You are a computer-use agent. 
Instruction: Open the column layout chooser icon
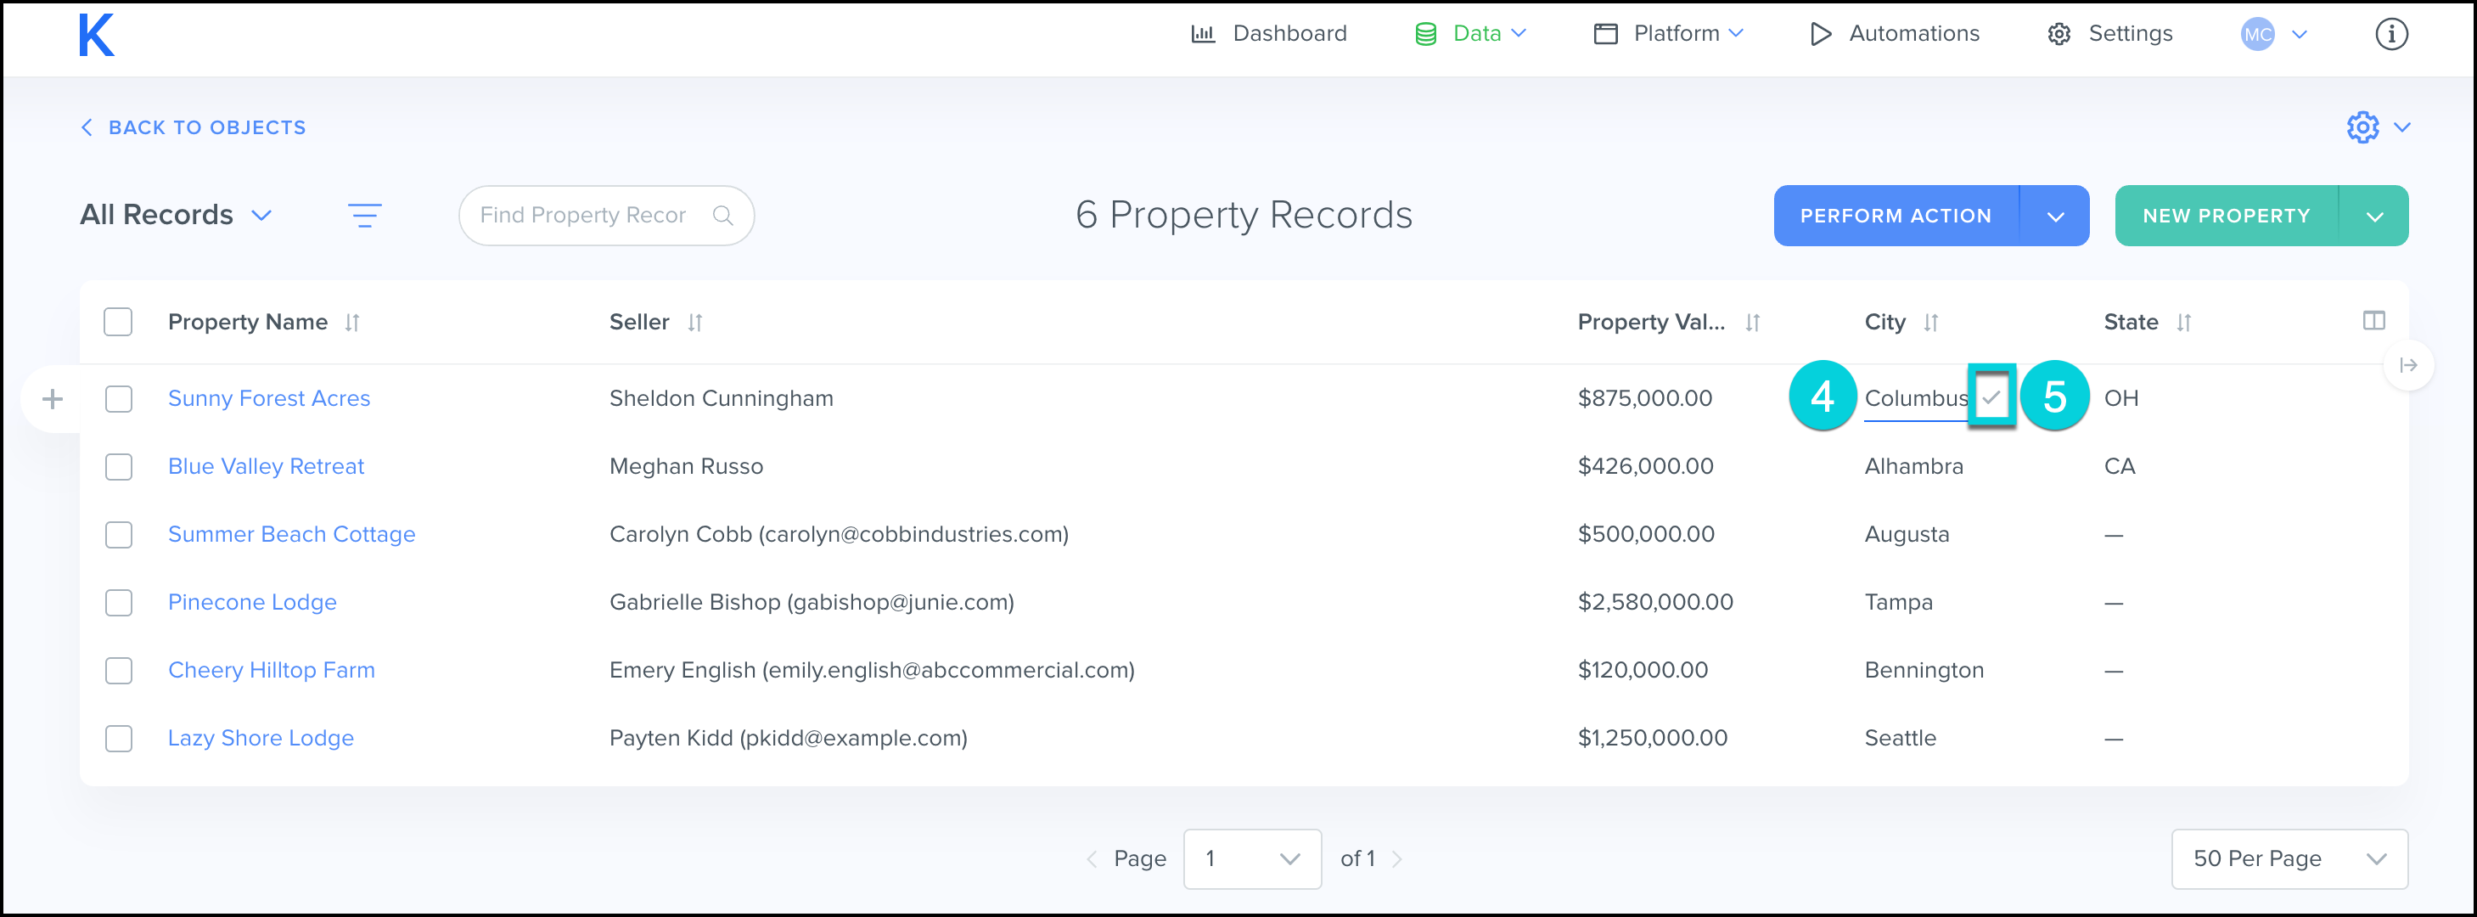pos(2373,322)
